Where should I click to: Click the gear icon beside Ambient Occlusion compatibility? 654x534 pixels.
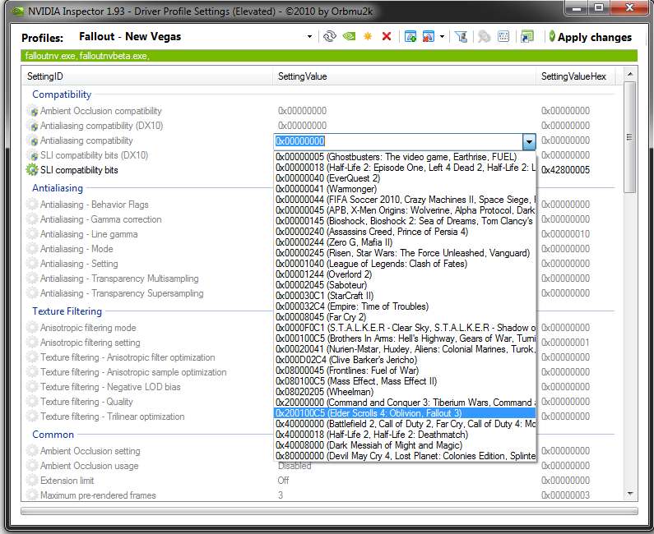click(x=32, y=111)
